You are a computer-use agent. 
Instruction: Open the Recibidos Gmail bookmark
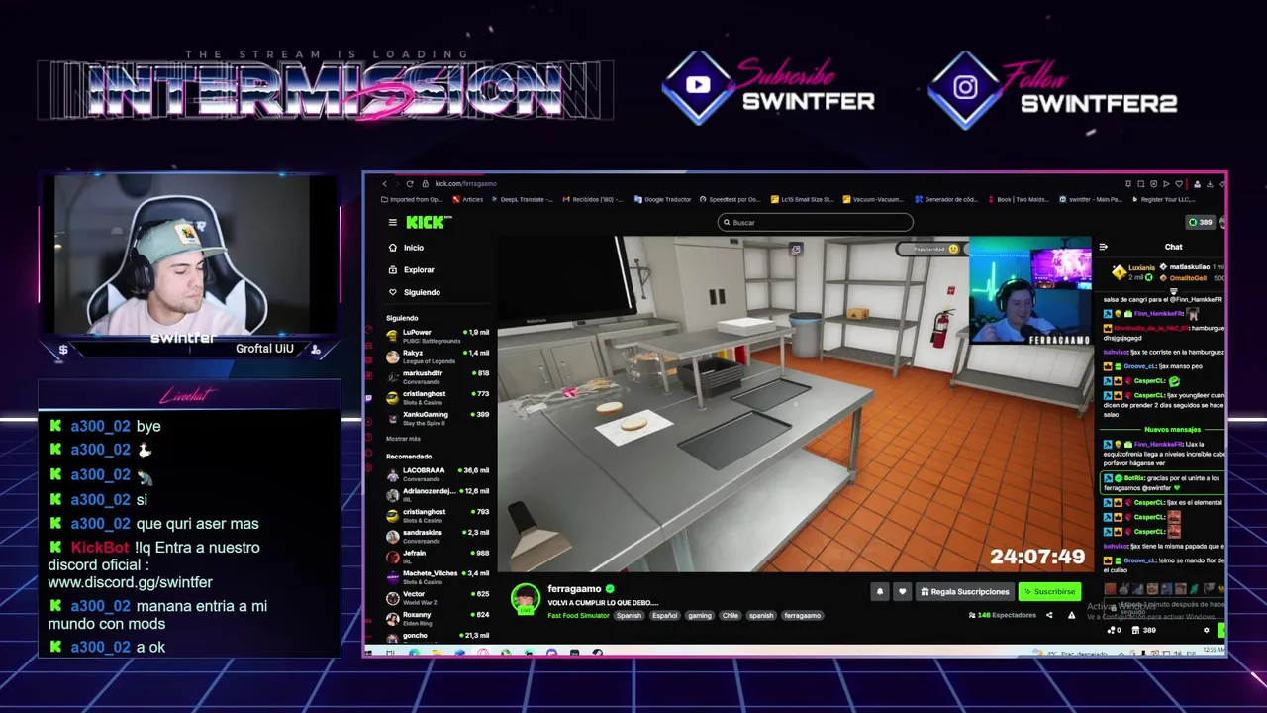[594, 199]
